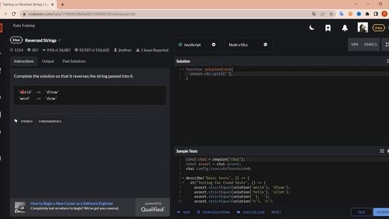Viewport: 389px width, 219px height.
Task: Open DISCUSS (128) link
Action: point(250,212)
